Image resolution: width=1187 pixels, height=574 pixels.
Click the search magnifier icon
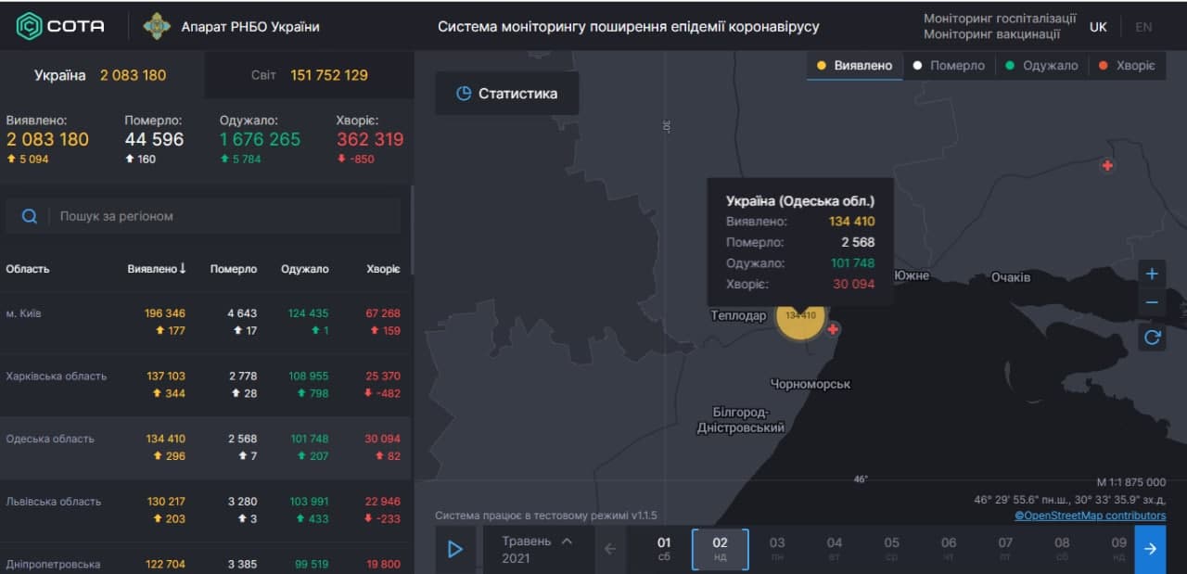(29, 215)
